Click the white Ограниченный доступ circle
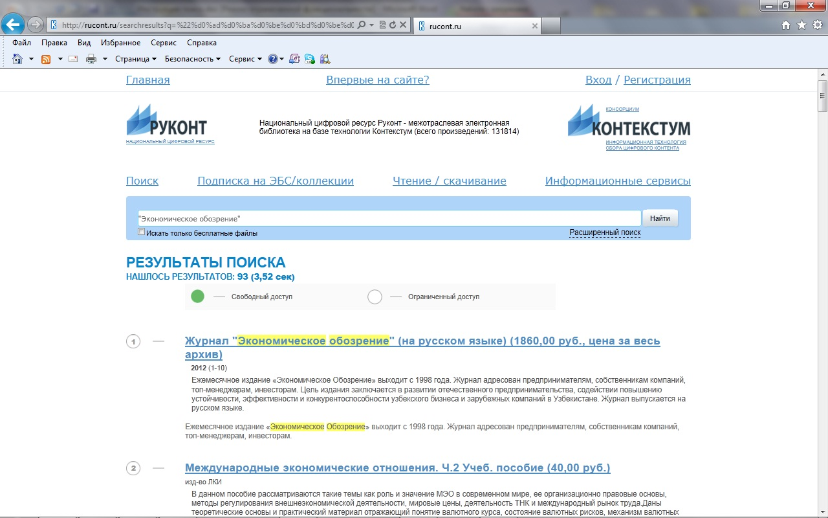 pyautogui.click(x=375, y=297)
